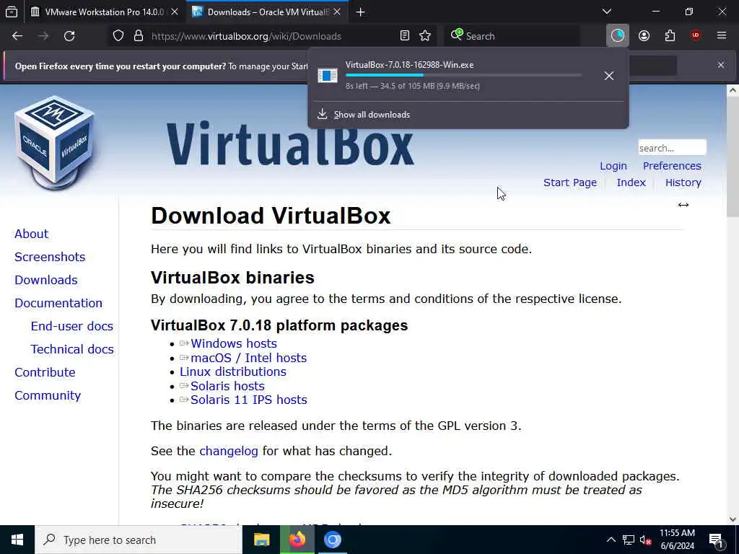Click the Solaris hosts link
Image resolution: width=739 pixels, height=554 pixels.
click(227, 386)
